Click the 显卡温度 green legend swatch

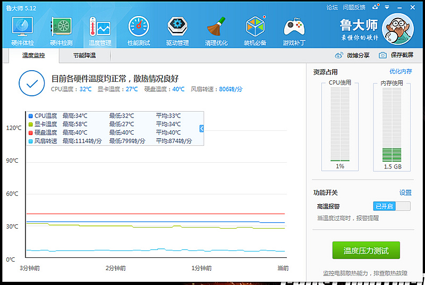[x=31, y=124]
